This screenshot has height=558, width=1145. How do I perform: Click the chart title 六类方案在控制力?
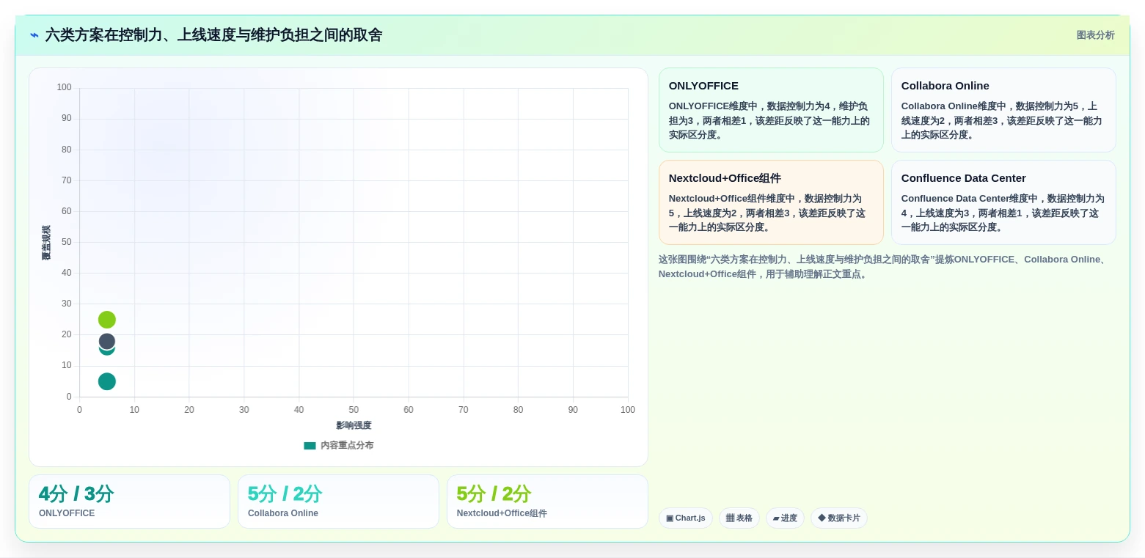click(x=213, y=35)
